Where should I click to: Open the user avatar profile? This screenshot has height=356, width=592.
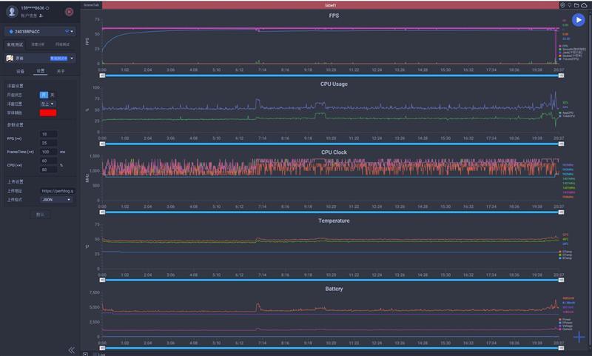(12, 11)
